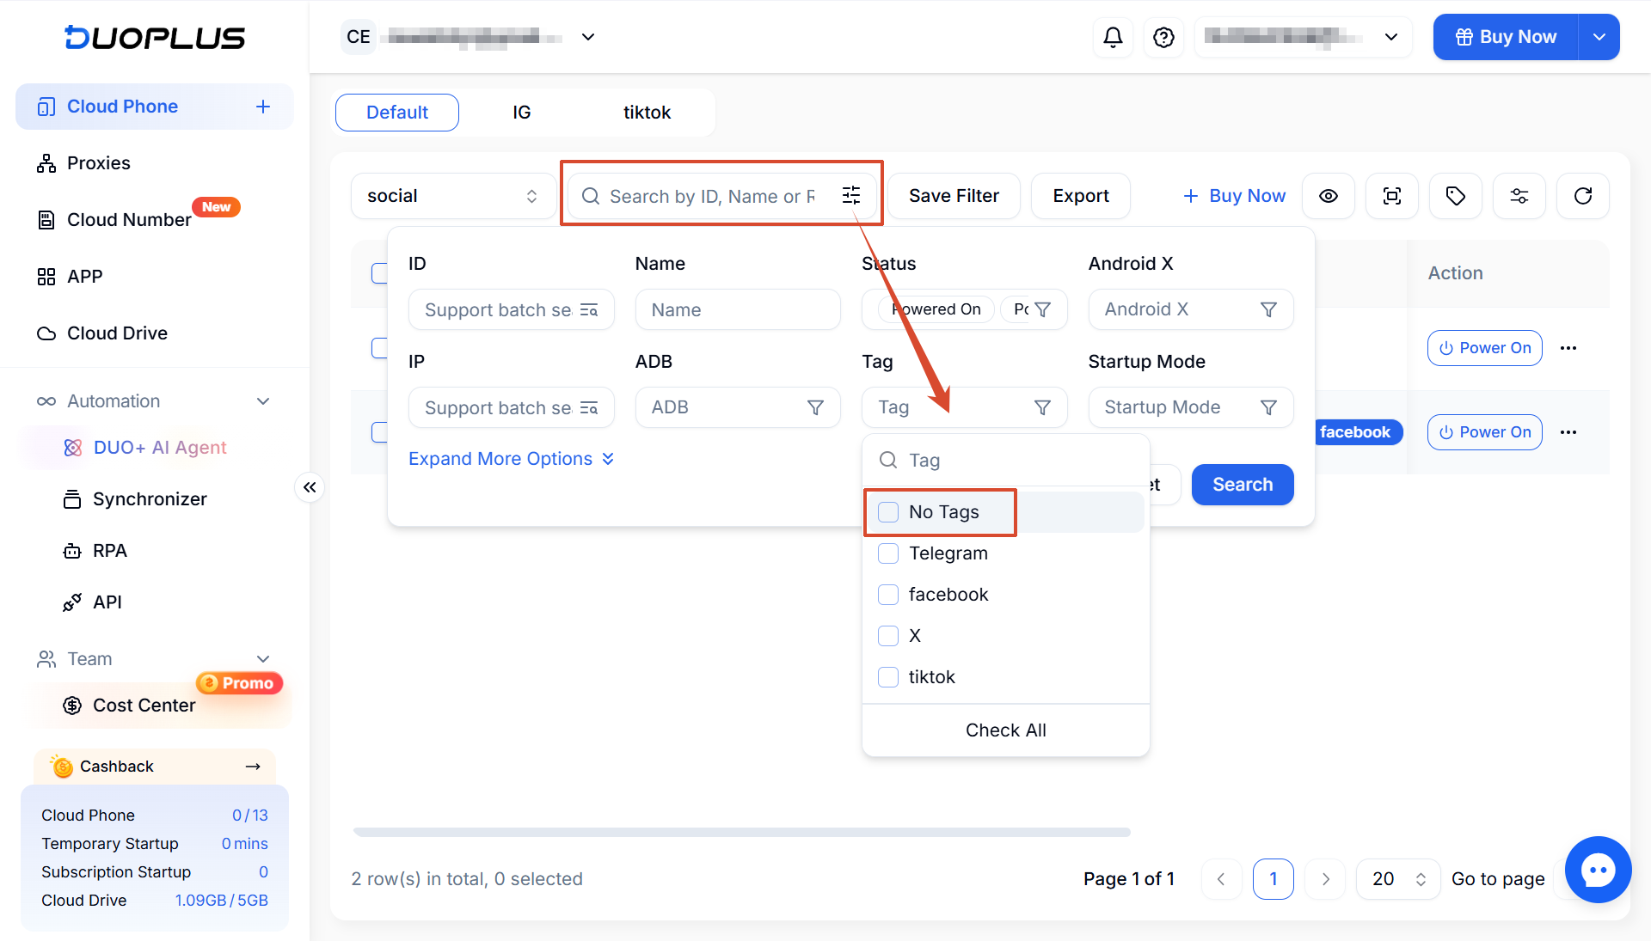The height and width of the screenshot is (941, 1651).
Task: Collapse the sidebar with double-chevron button
Action: point(310,487)
